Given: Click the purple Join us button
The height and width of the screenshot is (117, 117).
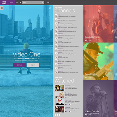Looking at the screenshot, I should (x=19, y=65).
